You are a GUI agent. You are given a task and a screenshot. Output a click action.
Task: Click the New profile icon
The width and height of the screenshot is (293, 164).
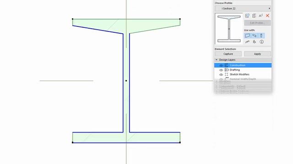pos(247,16)
